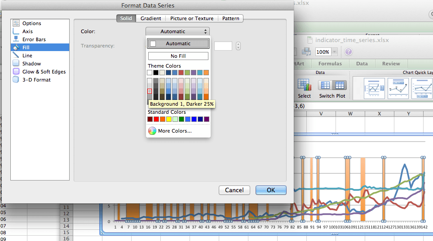Click the Cancel button
433x241 pixels.
tap(234, 190)
